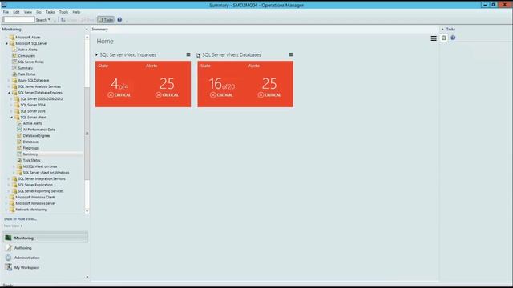Select the highlighted Summary dashboard under vNext

click(30, 154)
